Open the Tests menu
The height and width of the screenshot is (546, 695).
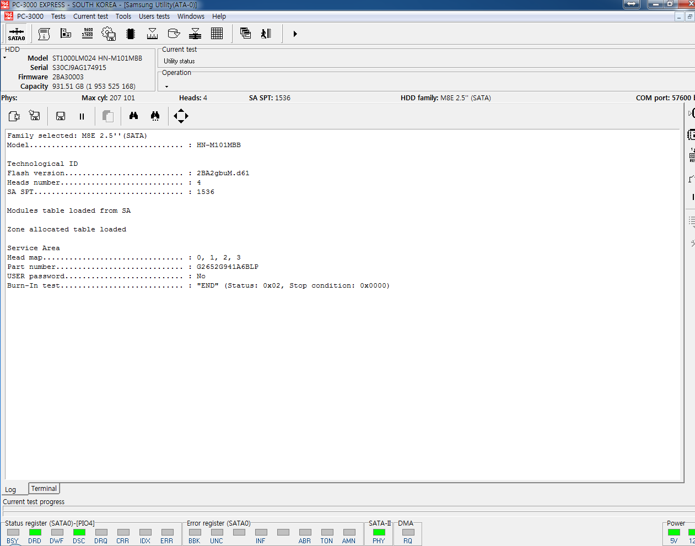58,17
